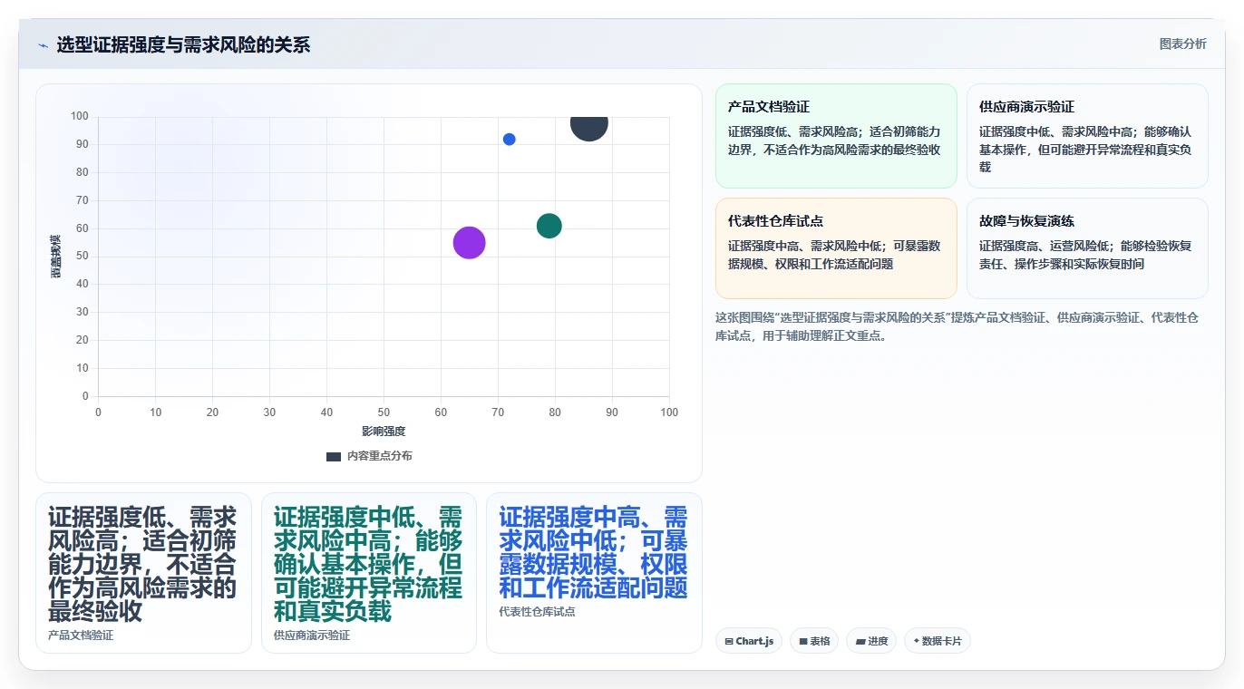Click the Chart.js tag
This screenshot has width=1244, height=689.
pos(749,641)
